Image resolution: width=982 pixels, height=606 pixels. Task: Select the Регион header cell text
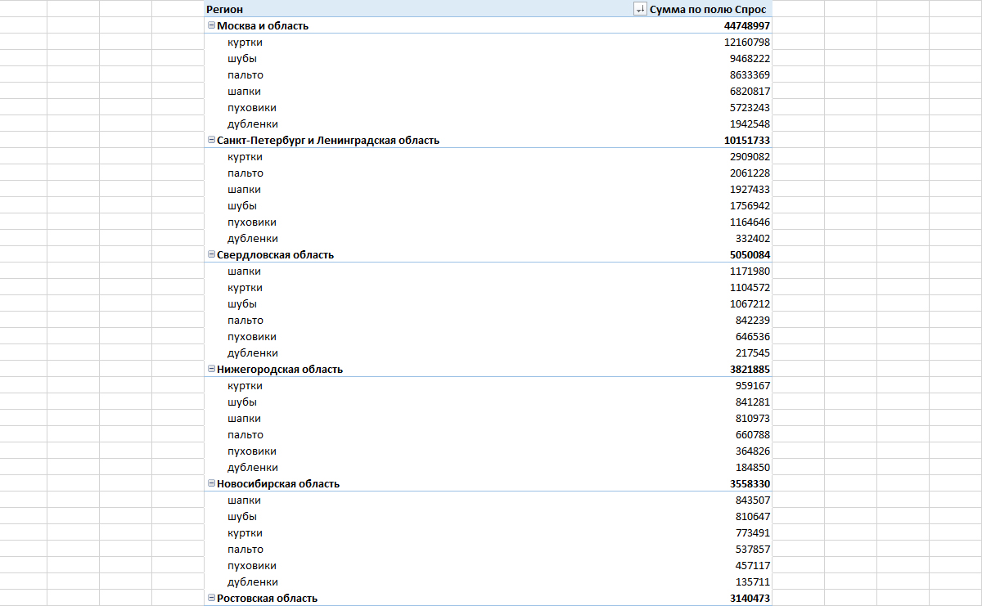pos(223,9)
